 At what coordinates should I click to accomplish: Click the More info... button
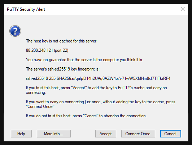click(x=54, y=134)
